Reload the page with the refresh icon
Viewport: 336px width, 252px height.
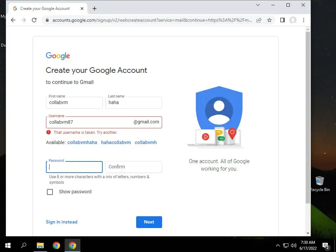point(34,20)
